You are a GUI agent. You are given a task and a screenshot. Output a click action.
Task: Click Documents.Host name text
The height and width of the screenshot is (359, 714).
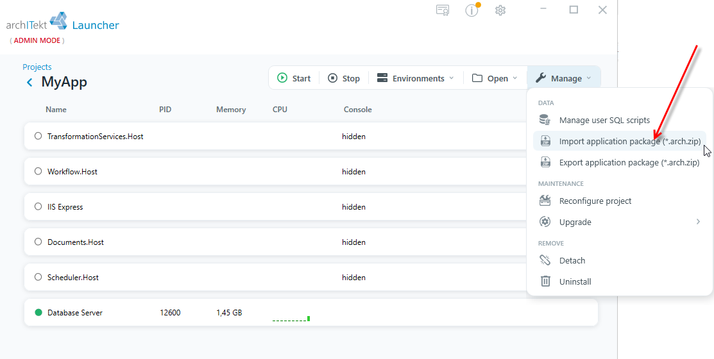tap(76, 242)
